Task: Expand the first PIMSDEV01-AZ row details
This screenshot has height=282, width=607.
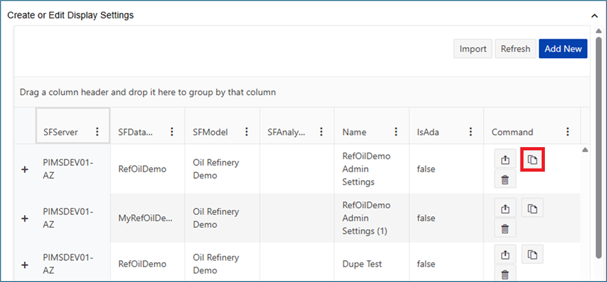Action: tap(25, 169)
